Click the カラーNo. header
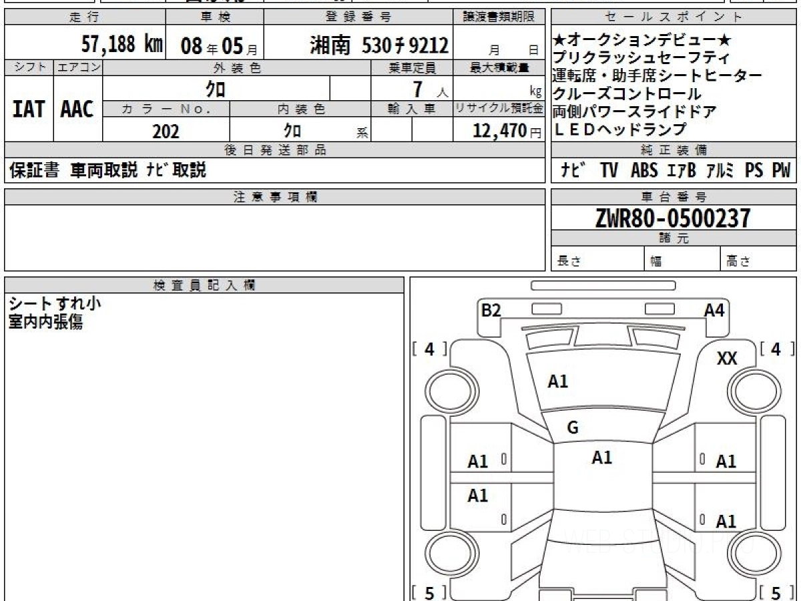 point(166,109)
